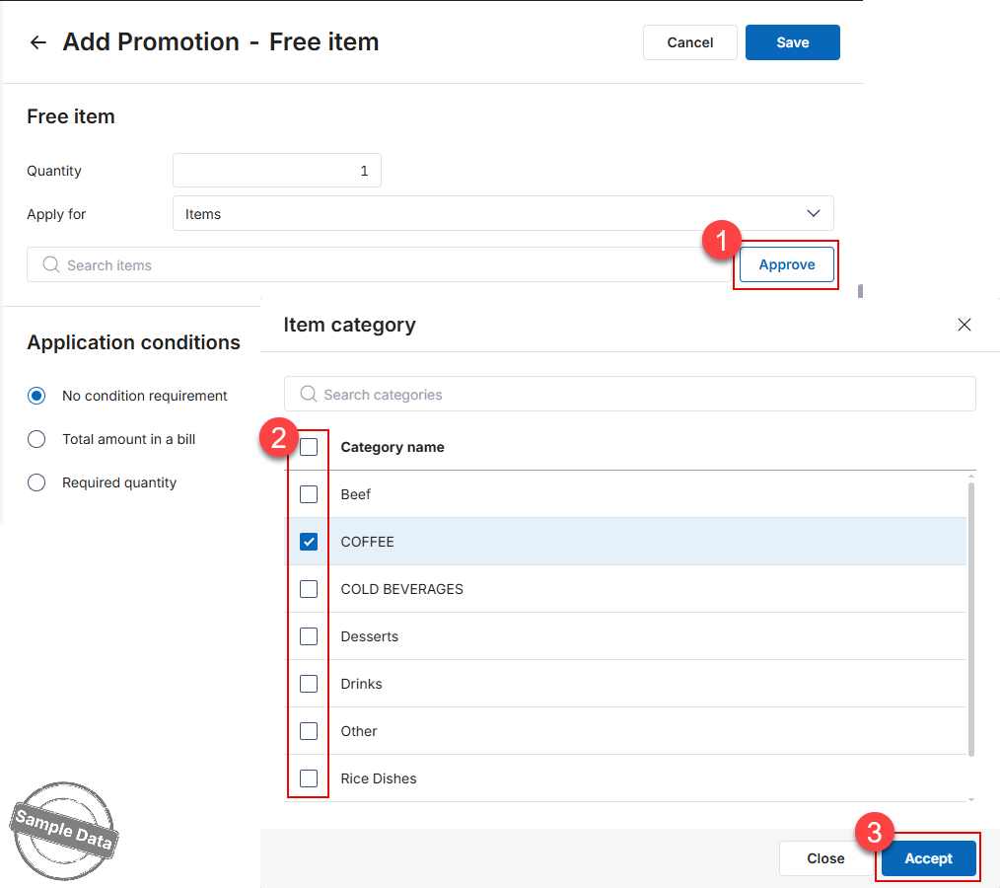Check the Beef category checkbox
1000x888 pixels.
(x=309, y=494)
